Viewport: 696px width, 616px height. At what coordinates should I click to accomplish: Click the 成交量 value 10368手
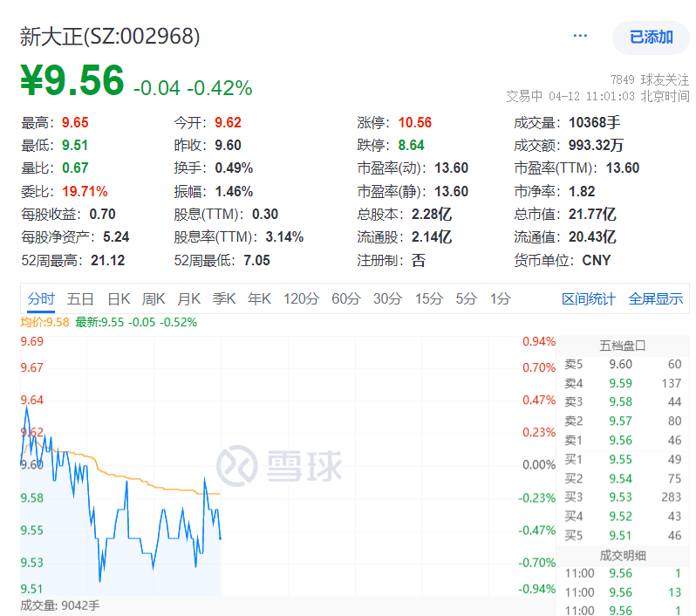click(594, 122)
